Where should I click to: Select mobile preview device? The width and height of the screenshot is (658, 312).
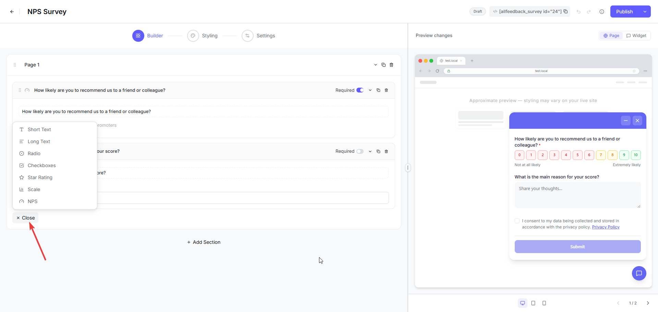(544, 303)
